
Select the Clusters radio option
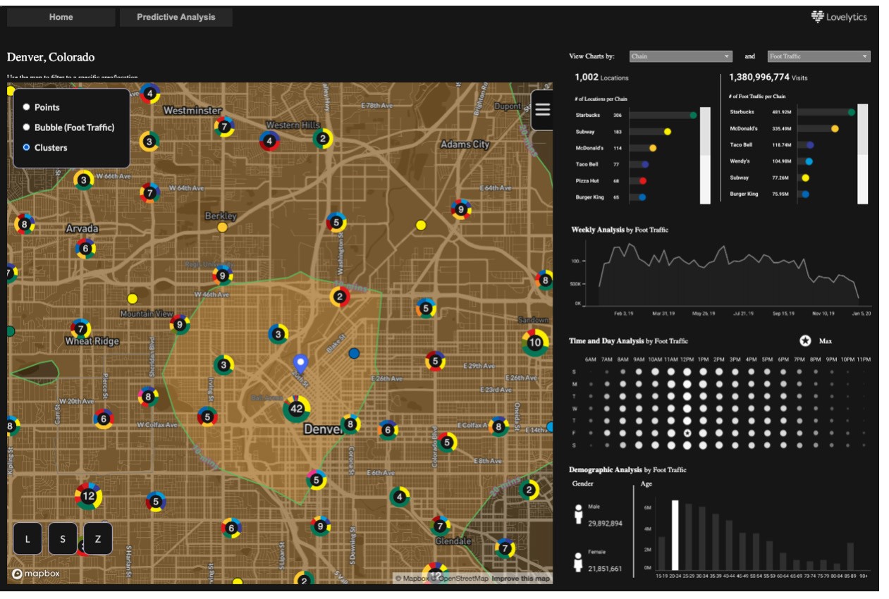(27, 148)
